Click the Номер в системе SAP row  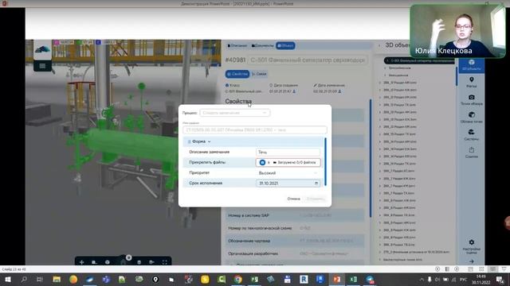tap(295, 215)
